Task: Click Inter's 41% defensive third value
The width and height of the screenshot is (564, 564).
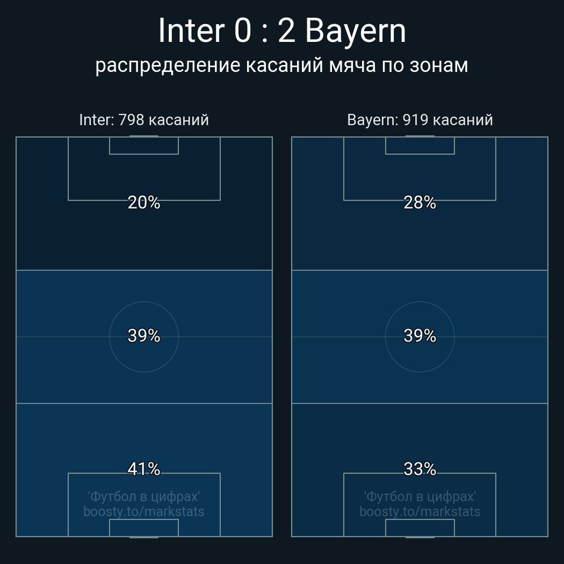Action: tap(144, 469)
